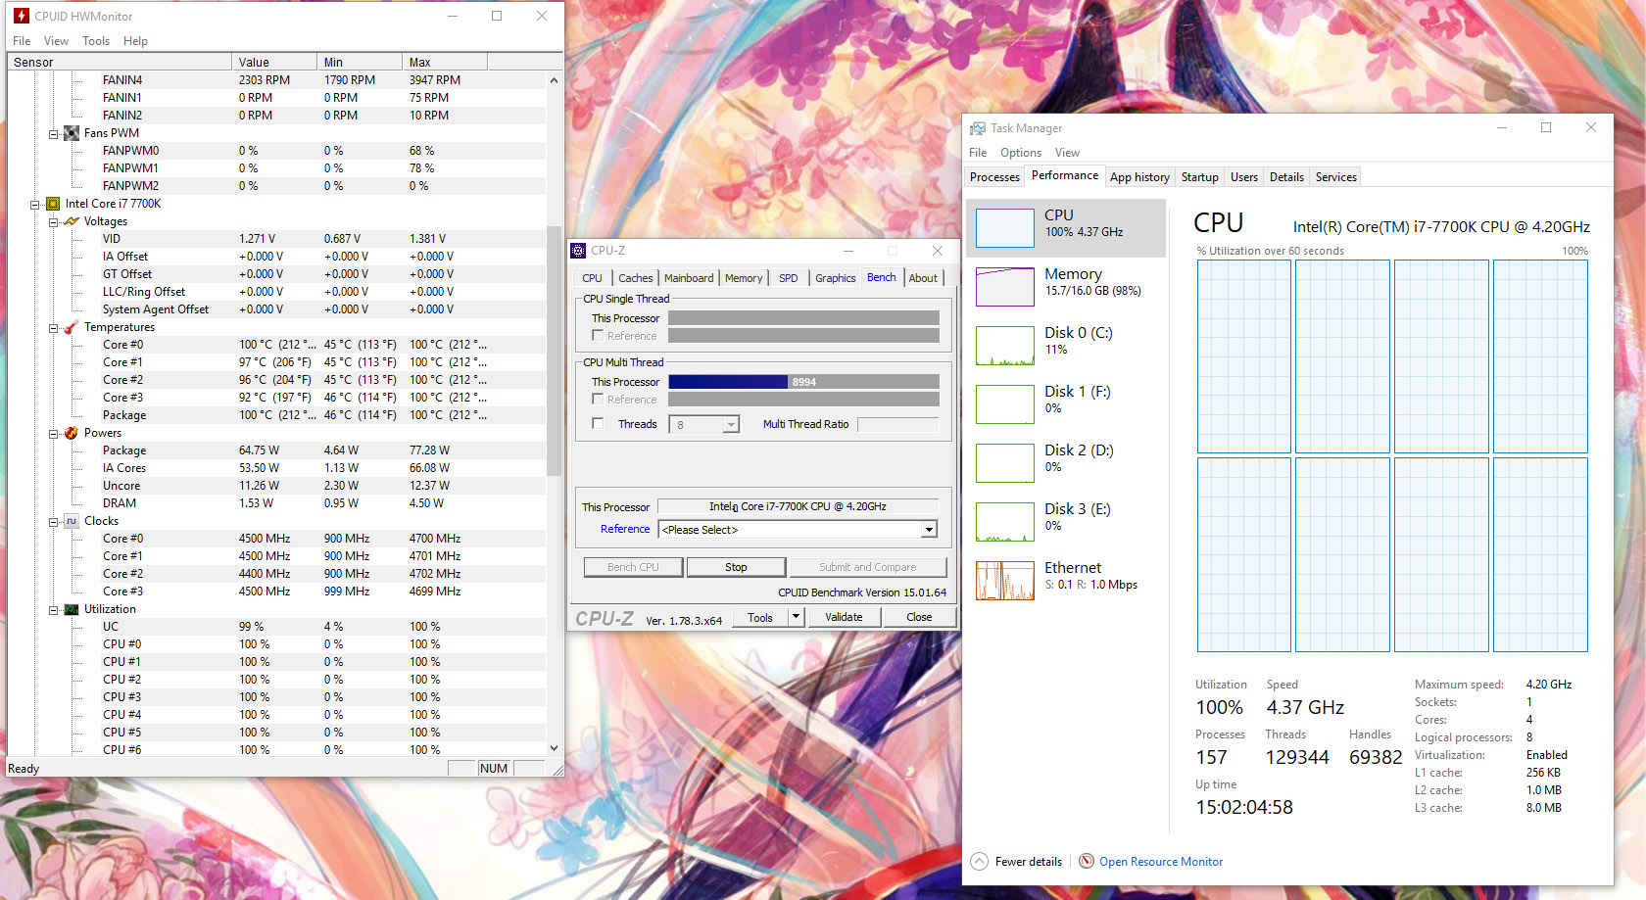The height and width of the screenshot is (900, 1646).
Task: Click Fewer details in Task Manager
Action: coord(1028,862)
